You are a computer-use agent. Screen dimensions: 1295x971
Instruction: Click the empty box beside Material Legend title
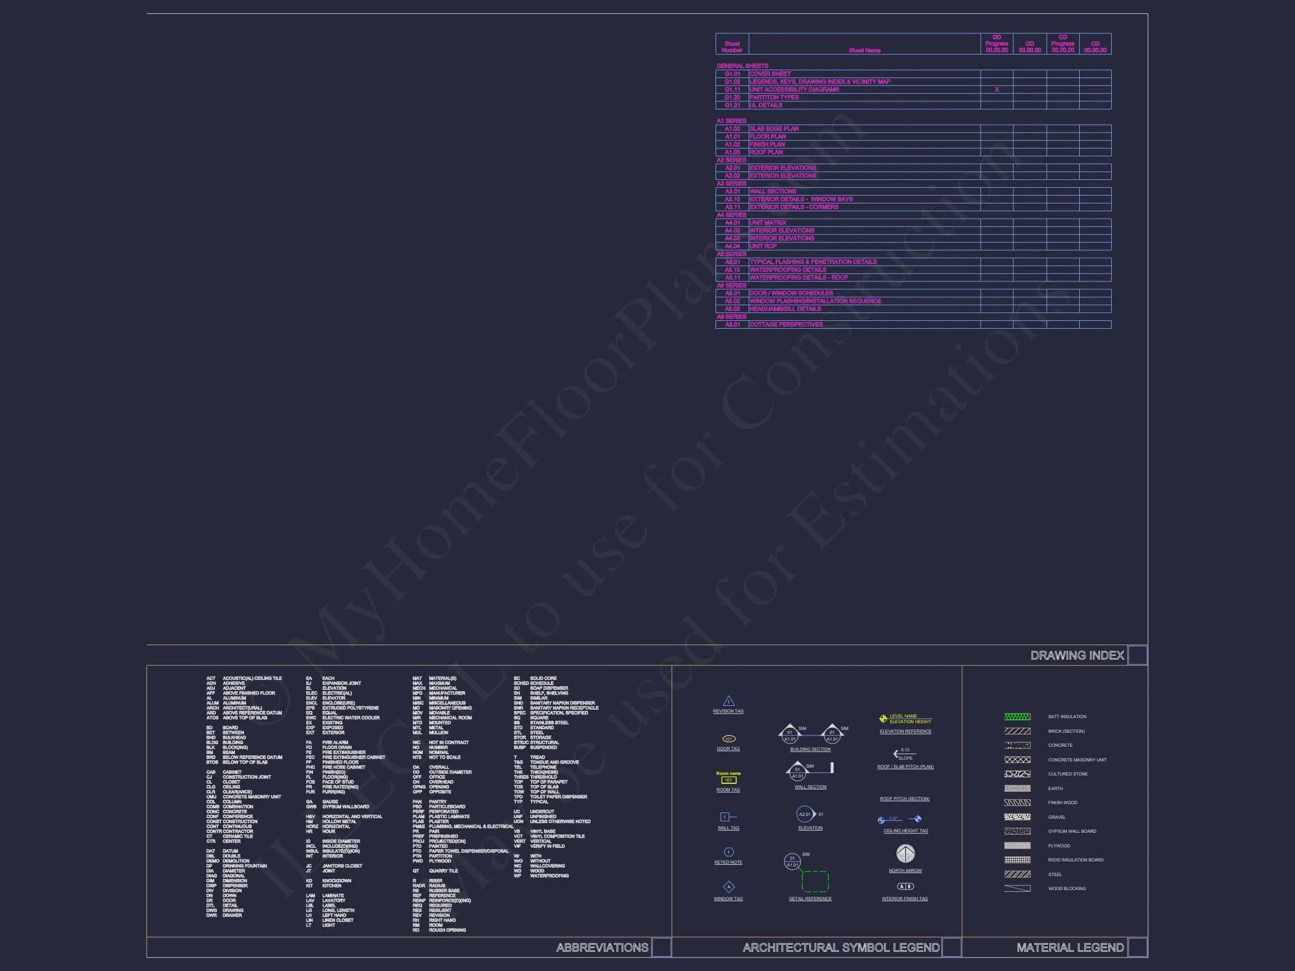point(1137,947)
